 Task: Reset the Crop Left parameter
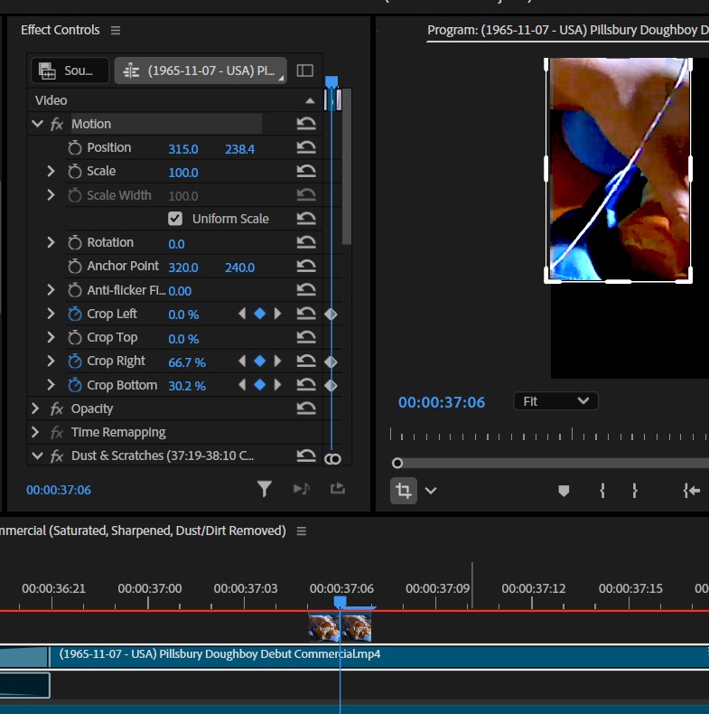pyautogui.click(x=306, y=314)
